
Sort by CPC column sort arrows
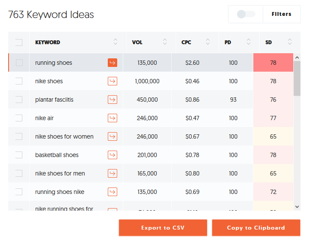208,42
